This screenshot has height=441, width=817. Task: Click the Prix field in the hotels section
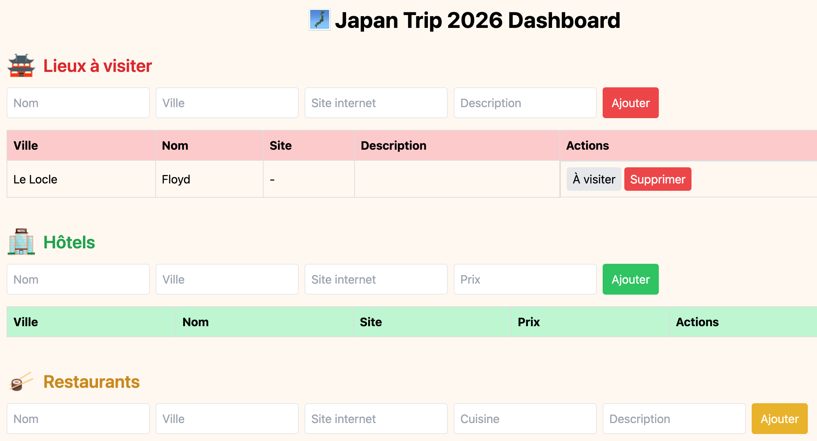(x=525, y=279)
